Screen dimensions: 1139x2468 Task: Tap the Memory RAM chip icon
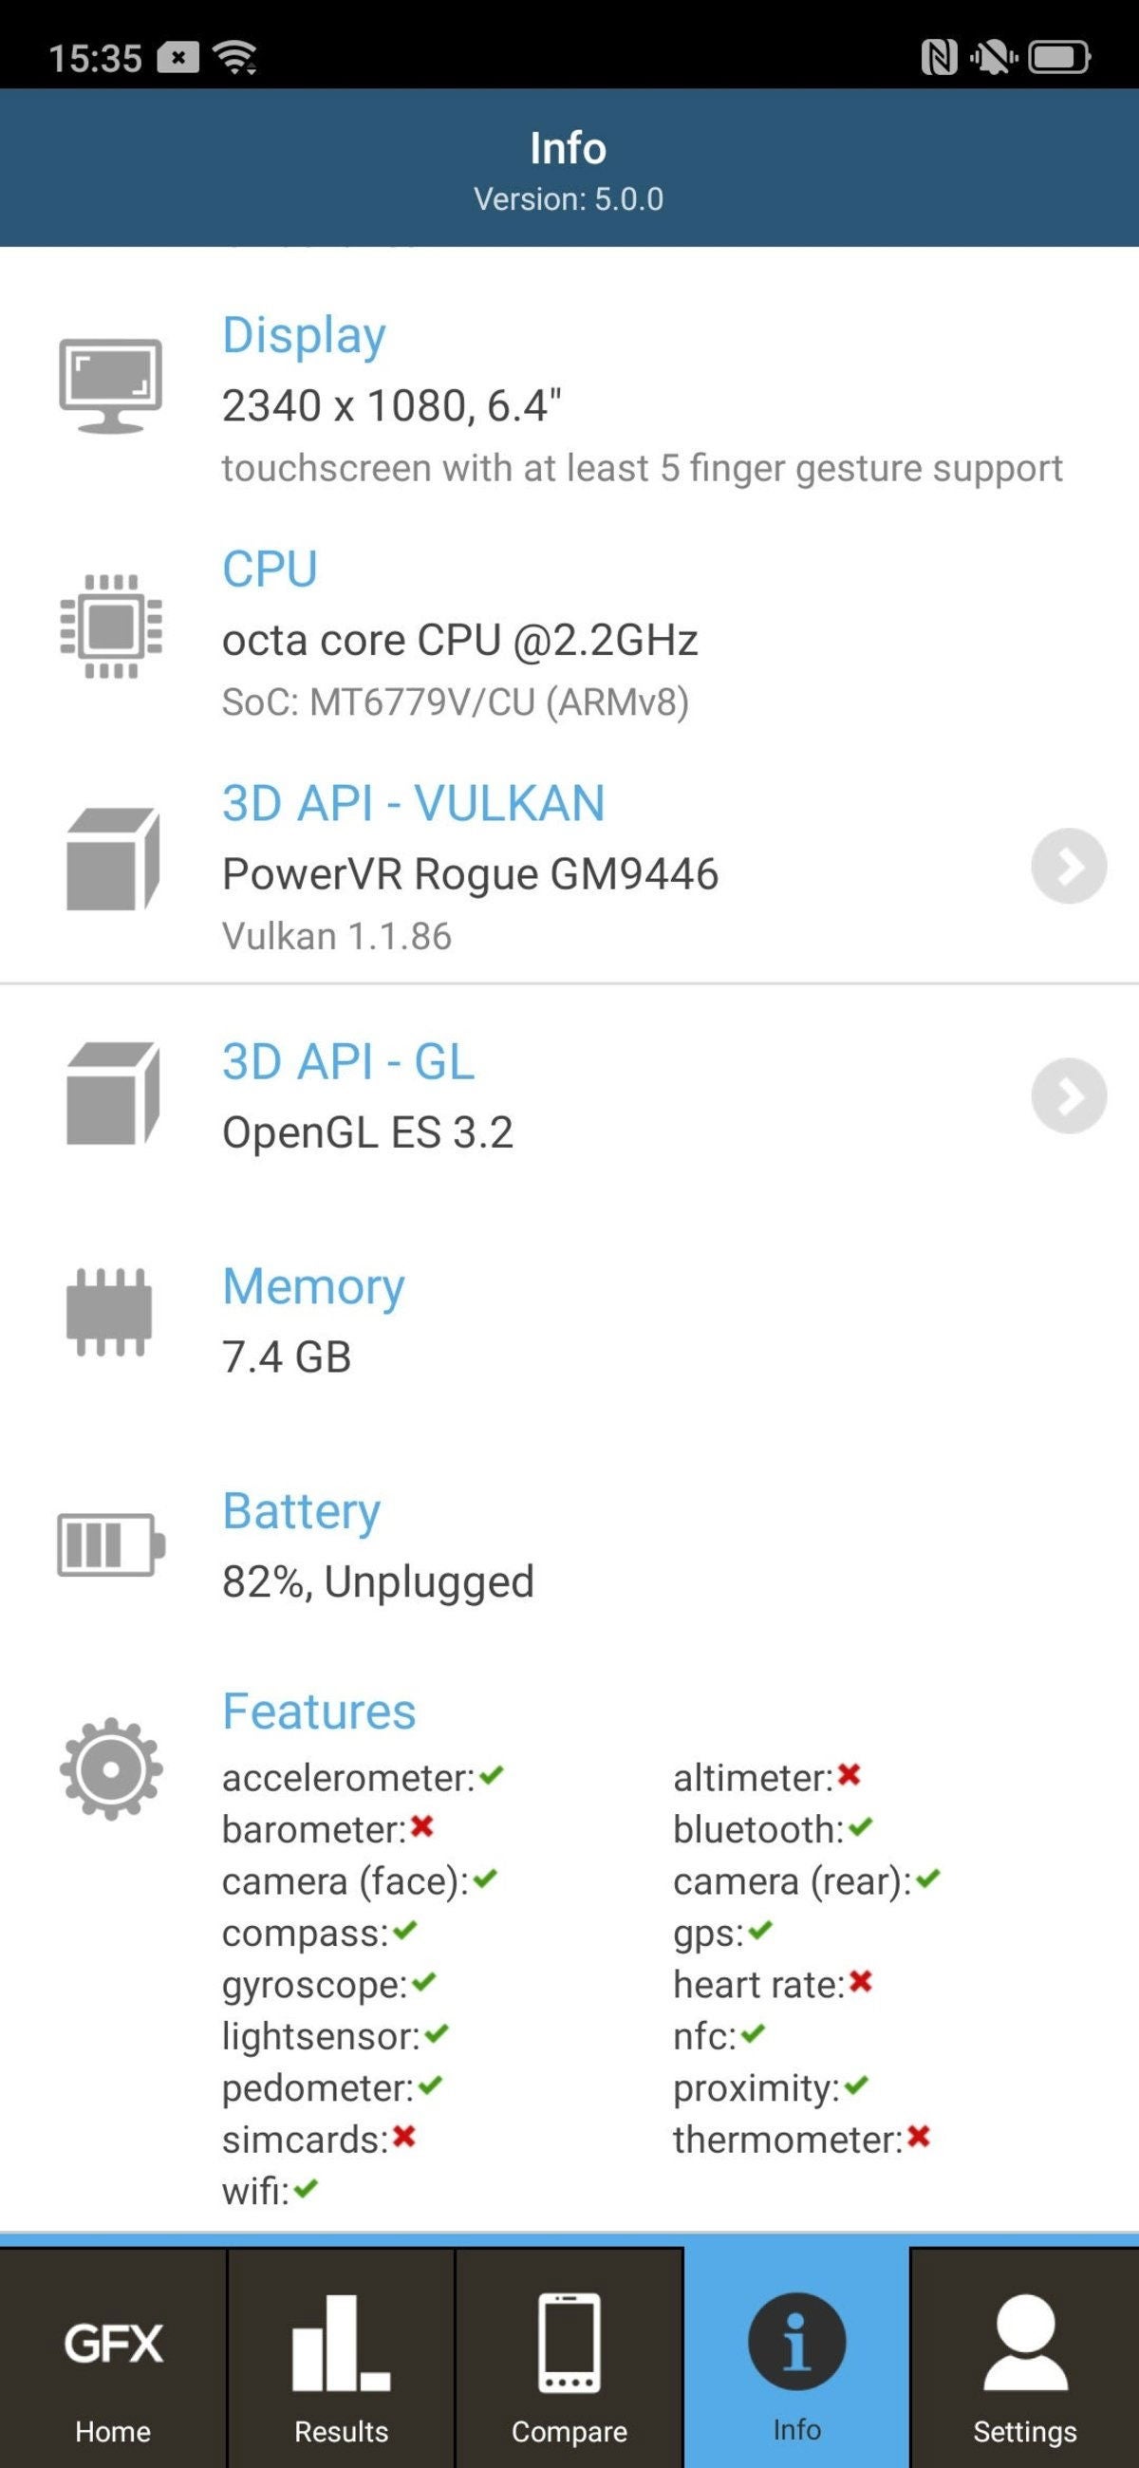tap(109, 1311)
